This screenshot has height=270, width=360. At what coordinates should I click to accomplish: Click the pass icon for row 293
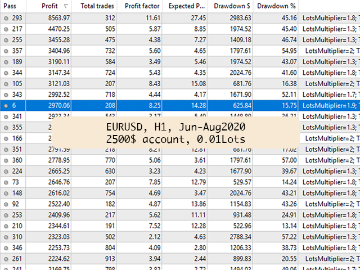coord(6,18)
